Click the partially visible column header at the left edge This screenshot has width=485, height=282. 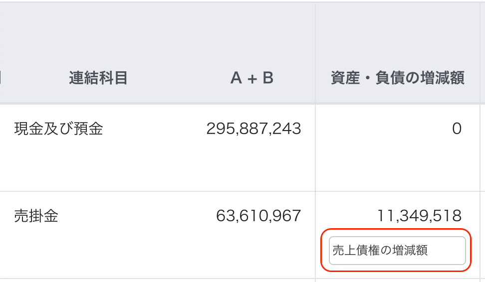[1, 78]
